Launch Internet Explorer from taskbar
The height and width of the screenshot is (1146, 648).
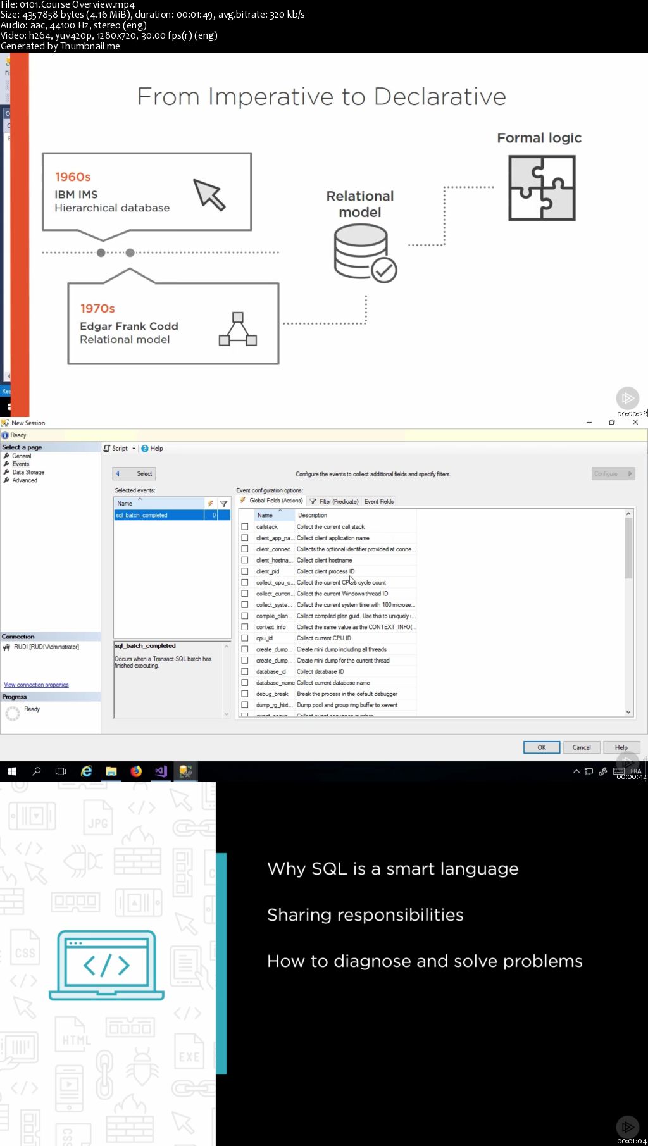86,771
